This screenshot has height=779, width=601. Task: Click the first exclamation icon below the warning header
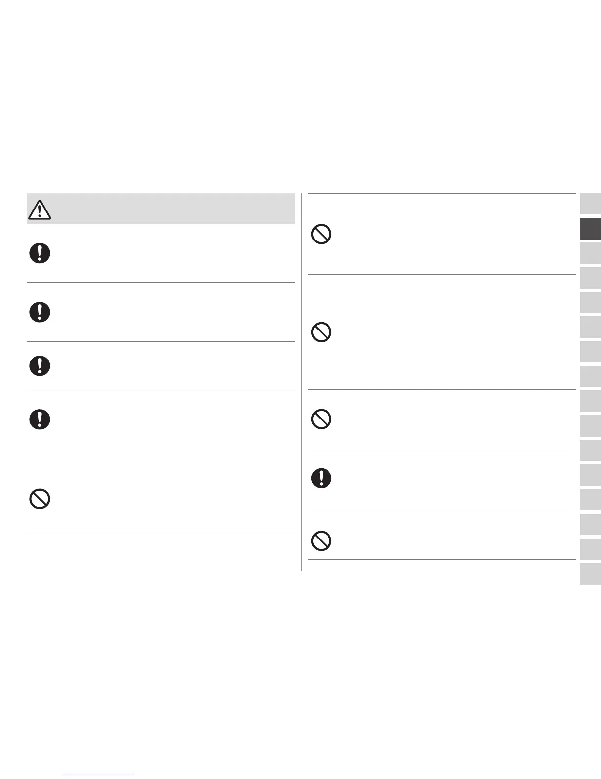tap(40, 253)
